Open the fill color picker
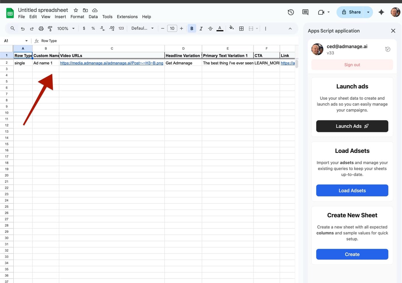402x283 pixels. [231, 28]
